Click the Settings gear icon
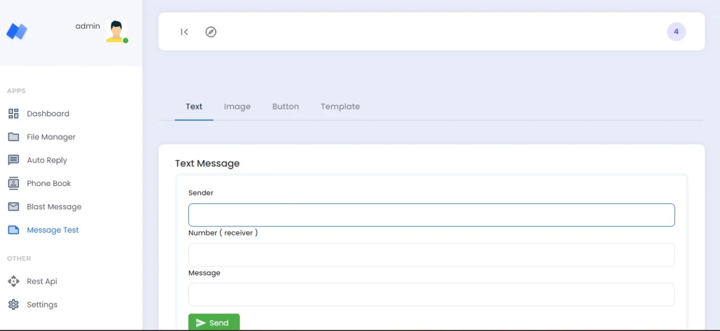The image size is (720, 331). click(13, 305)
